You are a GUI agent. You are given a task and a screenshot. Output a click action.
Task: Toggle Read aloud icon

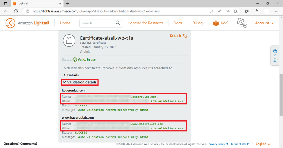click(x=219, y=11)
